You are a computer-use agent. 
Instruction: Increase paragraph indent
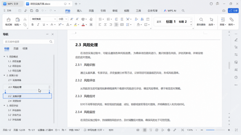point(122,19)
